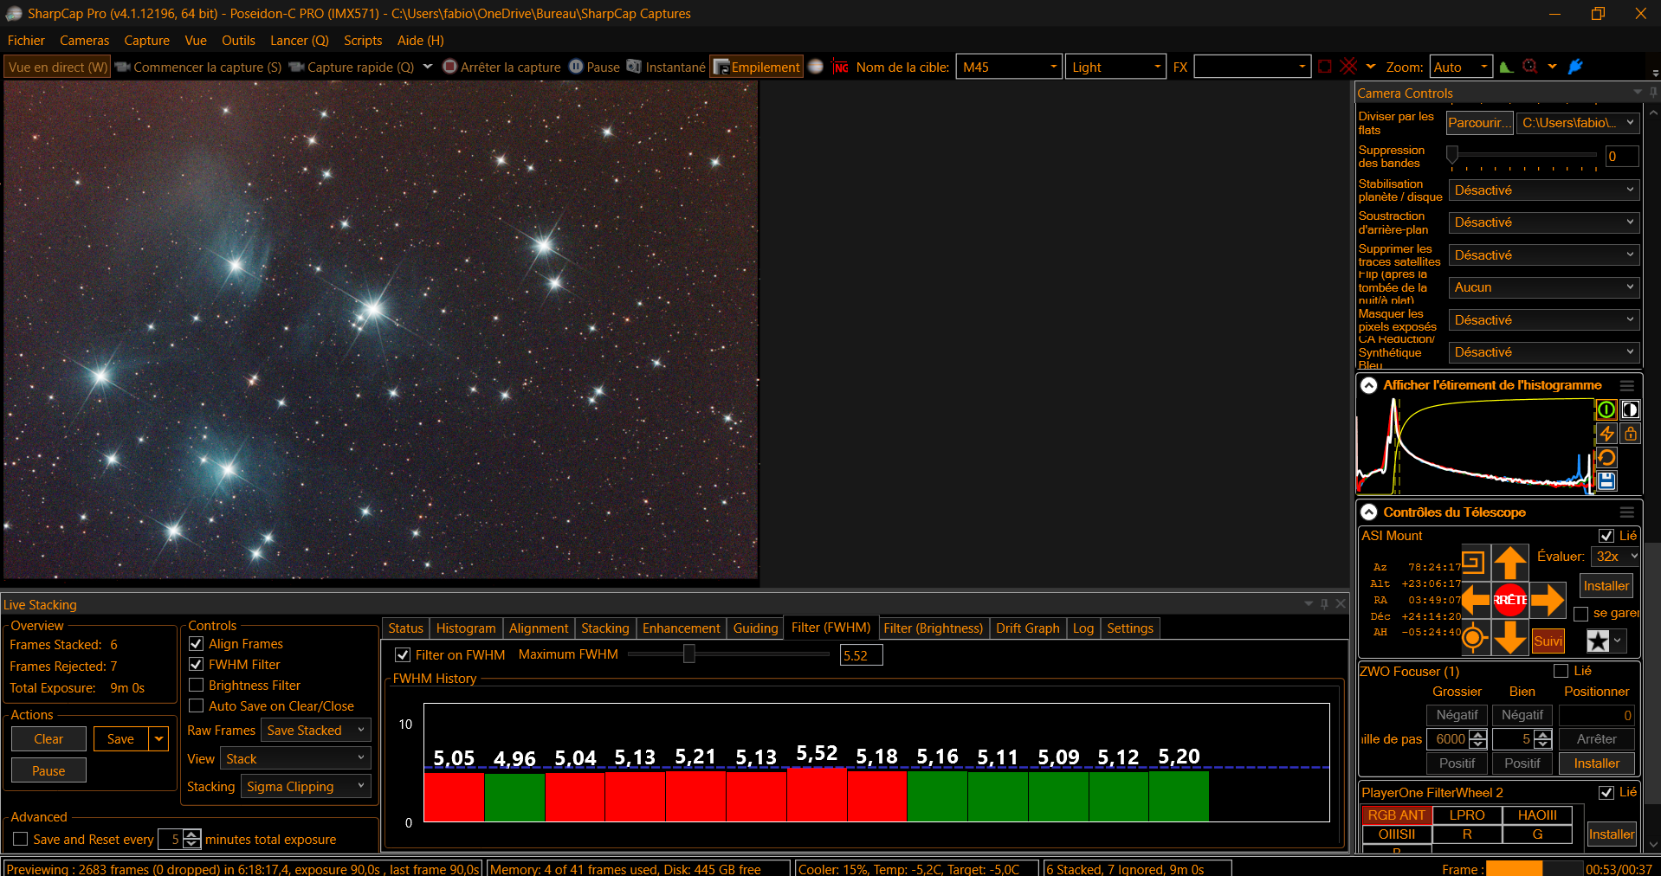Screen dimensions: 1661x876
Task: Open the histogram panel hamburger menu
Action: click(1627, 385)
